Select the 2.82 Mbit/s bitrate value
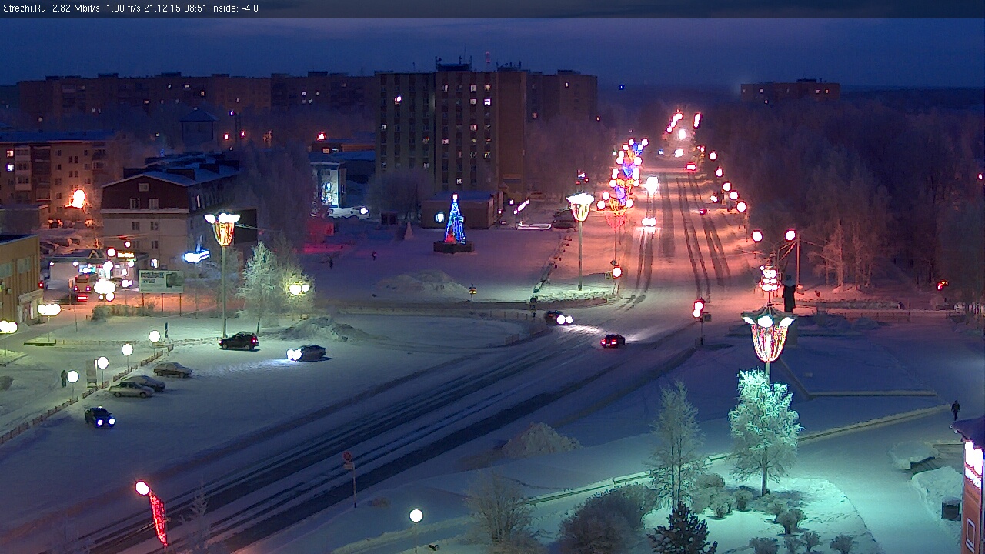This screenshot has width=985, height=554. point(76,8)
